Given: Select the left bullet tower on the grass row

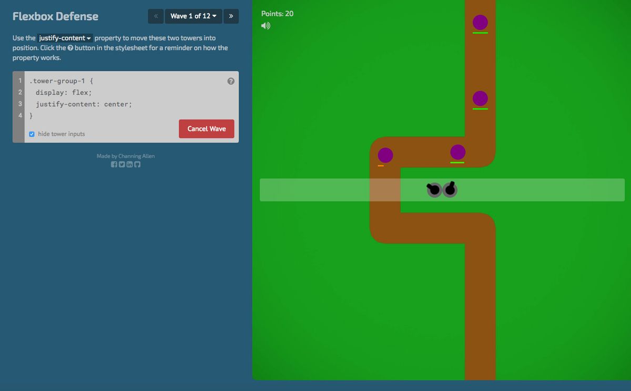Looking at the screenshot, I should click(433, 190).
